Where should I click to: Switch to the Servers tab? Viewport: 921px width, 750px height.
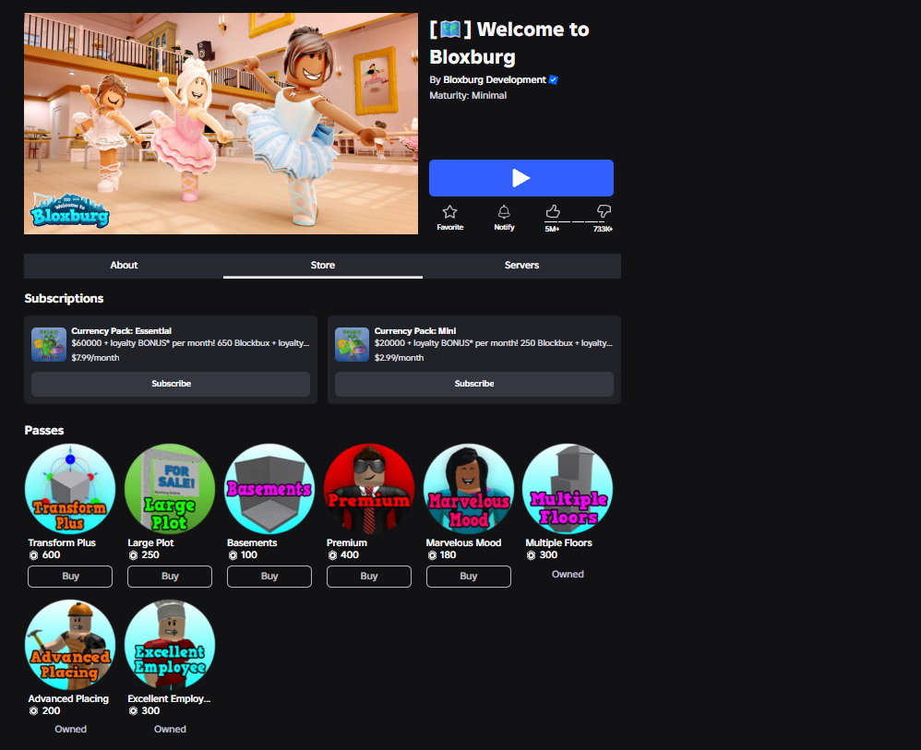pos(521,266)
